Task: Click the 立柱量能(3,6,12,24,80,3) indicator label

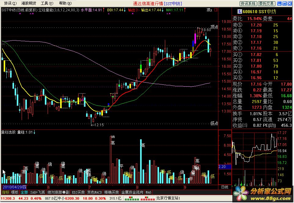Action: coord(59,10)
